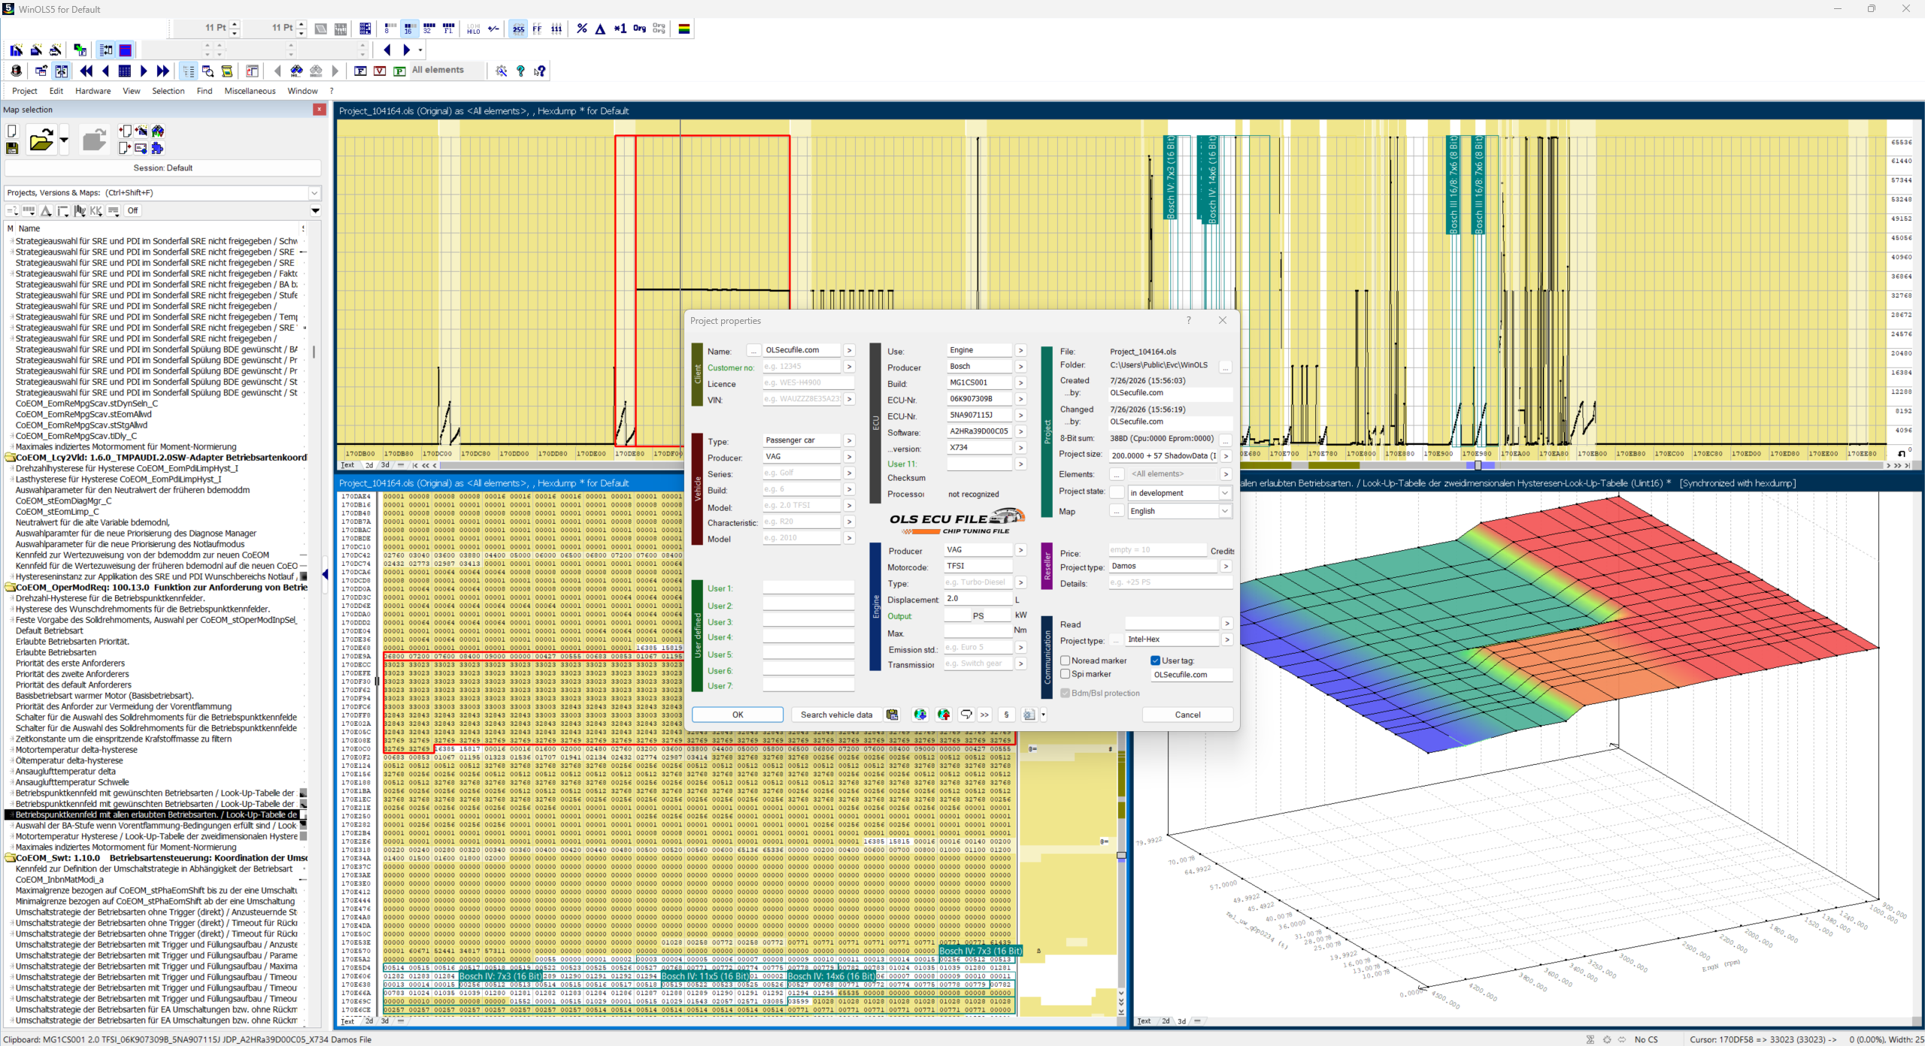Open the Miscellaneous menu

click(250, 91)
